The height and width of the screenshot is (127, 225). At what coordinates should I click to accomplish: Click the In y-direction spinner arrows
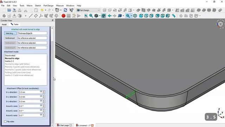[44, 97]
